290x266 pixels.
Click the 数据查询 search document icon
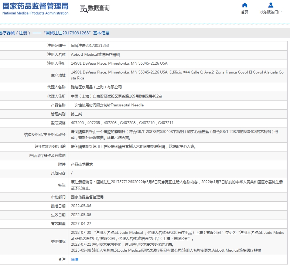pos(83,8)
